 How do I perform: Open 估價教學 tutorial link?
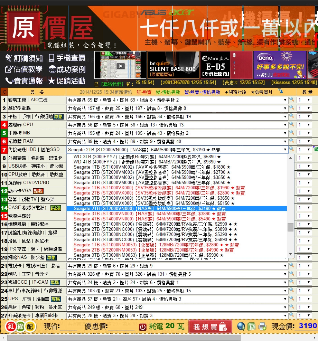[24, 69]
